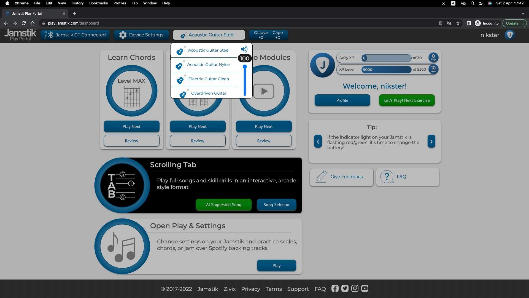Bookmark this page with star icon
The image size is (529, 298).
click(458, 23)
